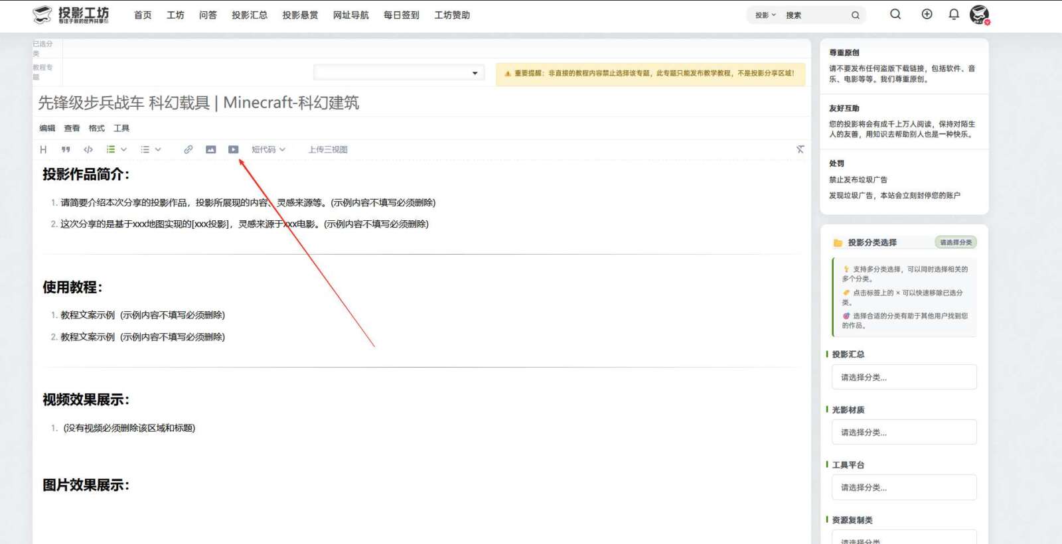The width and height of the screenshot is (1062, 544).
Task: Open the 格式 editor menu
Action: coord(97,128)
